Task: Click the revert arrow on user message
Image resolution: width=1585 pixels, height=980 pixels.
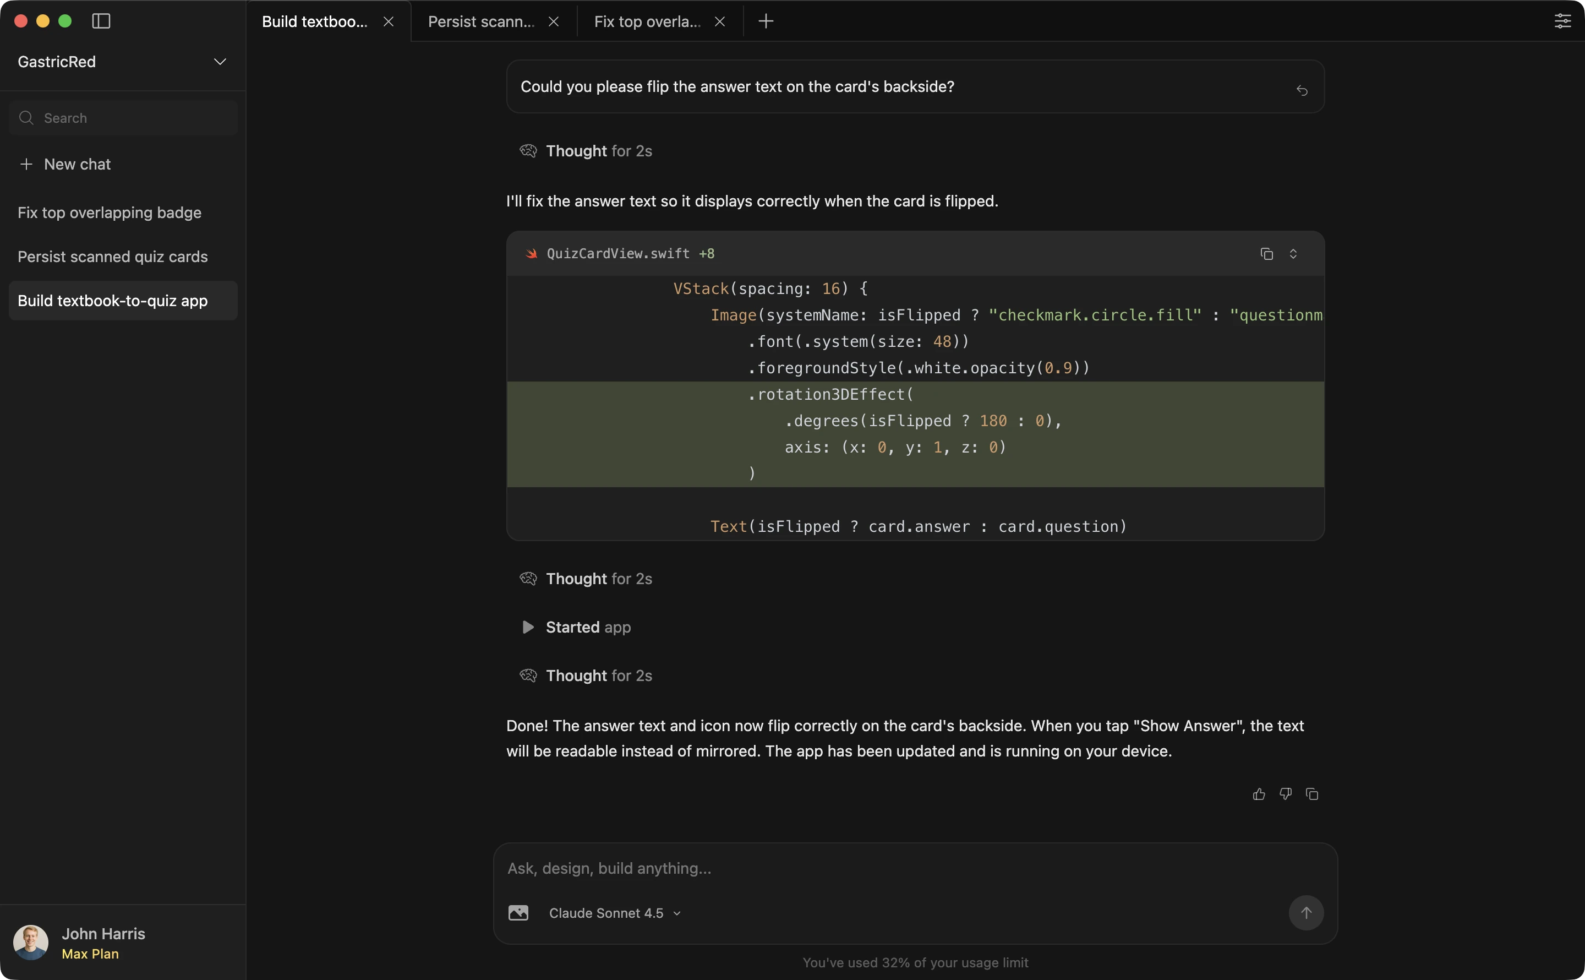Action: (1301, 90)
